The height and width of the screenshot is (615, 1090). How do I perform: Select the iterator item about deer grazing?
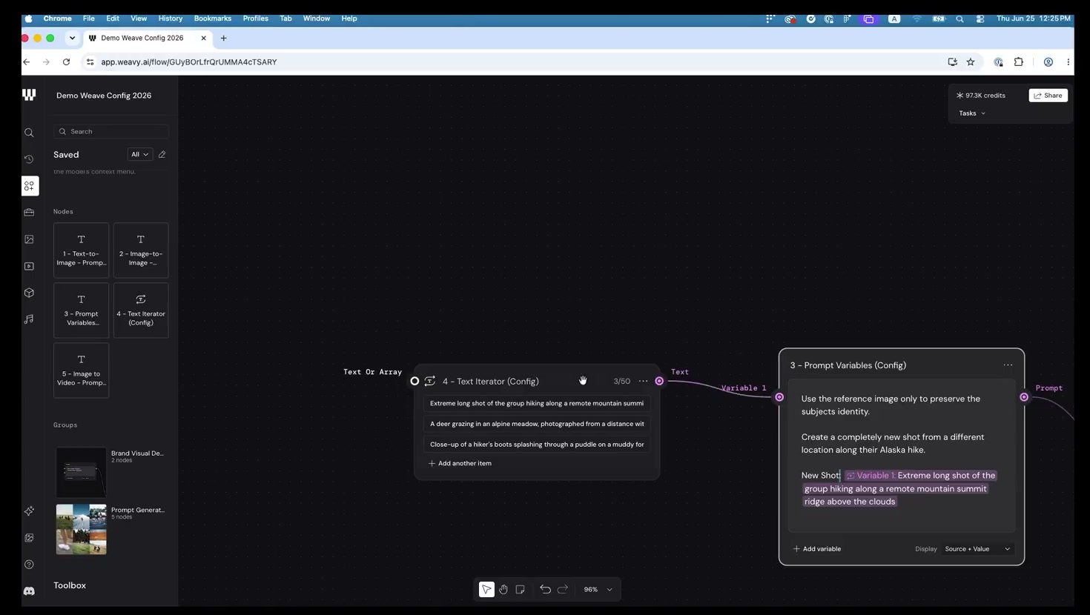[x=537, y=424]
